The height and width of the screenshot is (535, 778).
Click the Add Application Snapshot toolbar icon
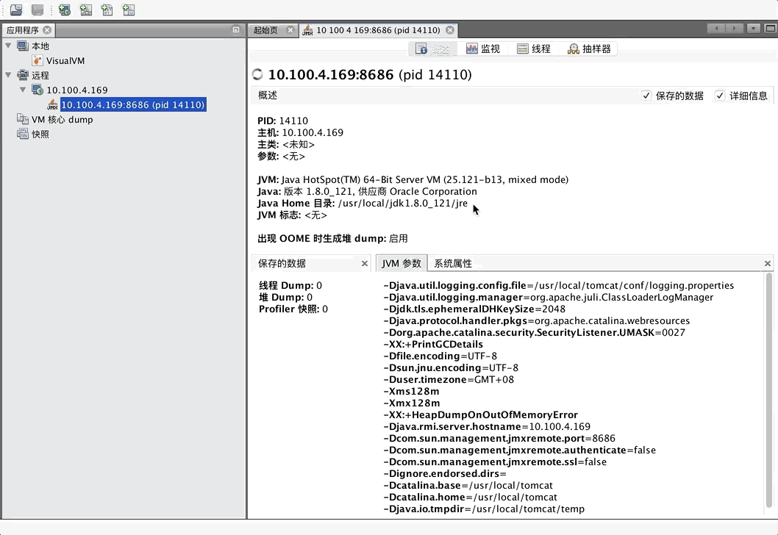pos(128,10)
